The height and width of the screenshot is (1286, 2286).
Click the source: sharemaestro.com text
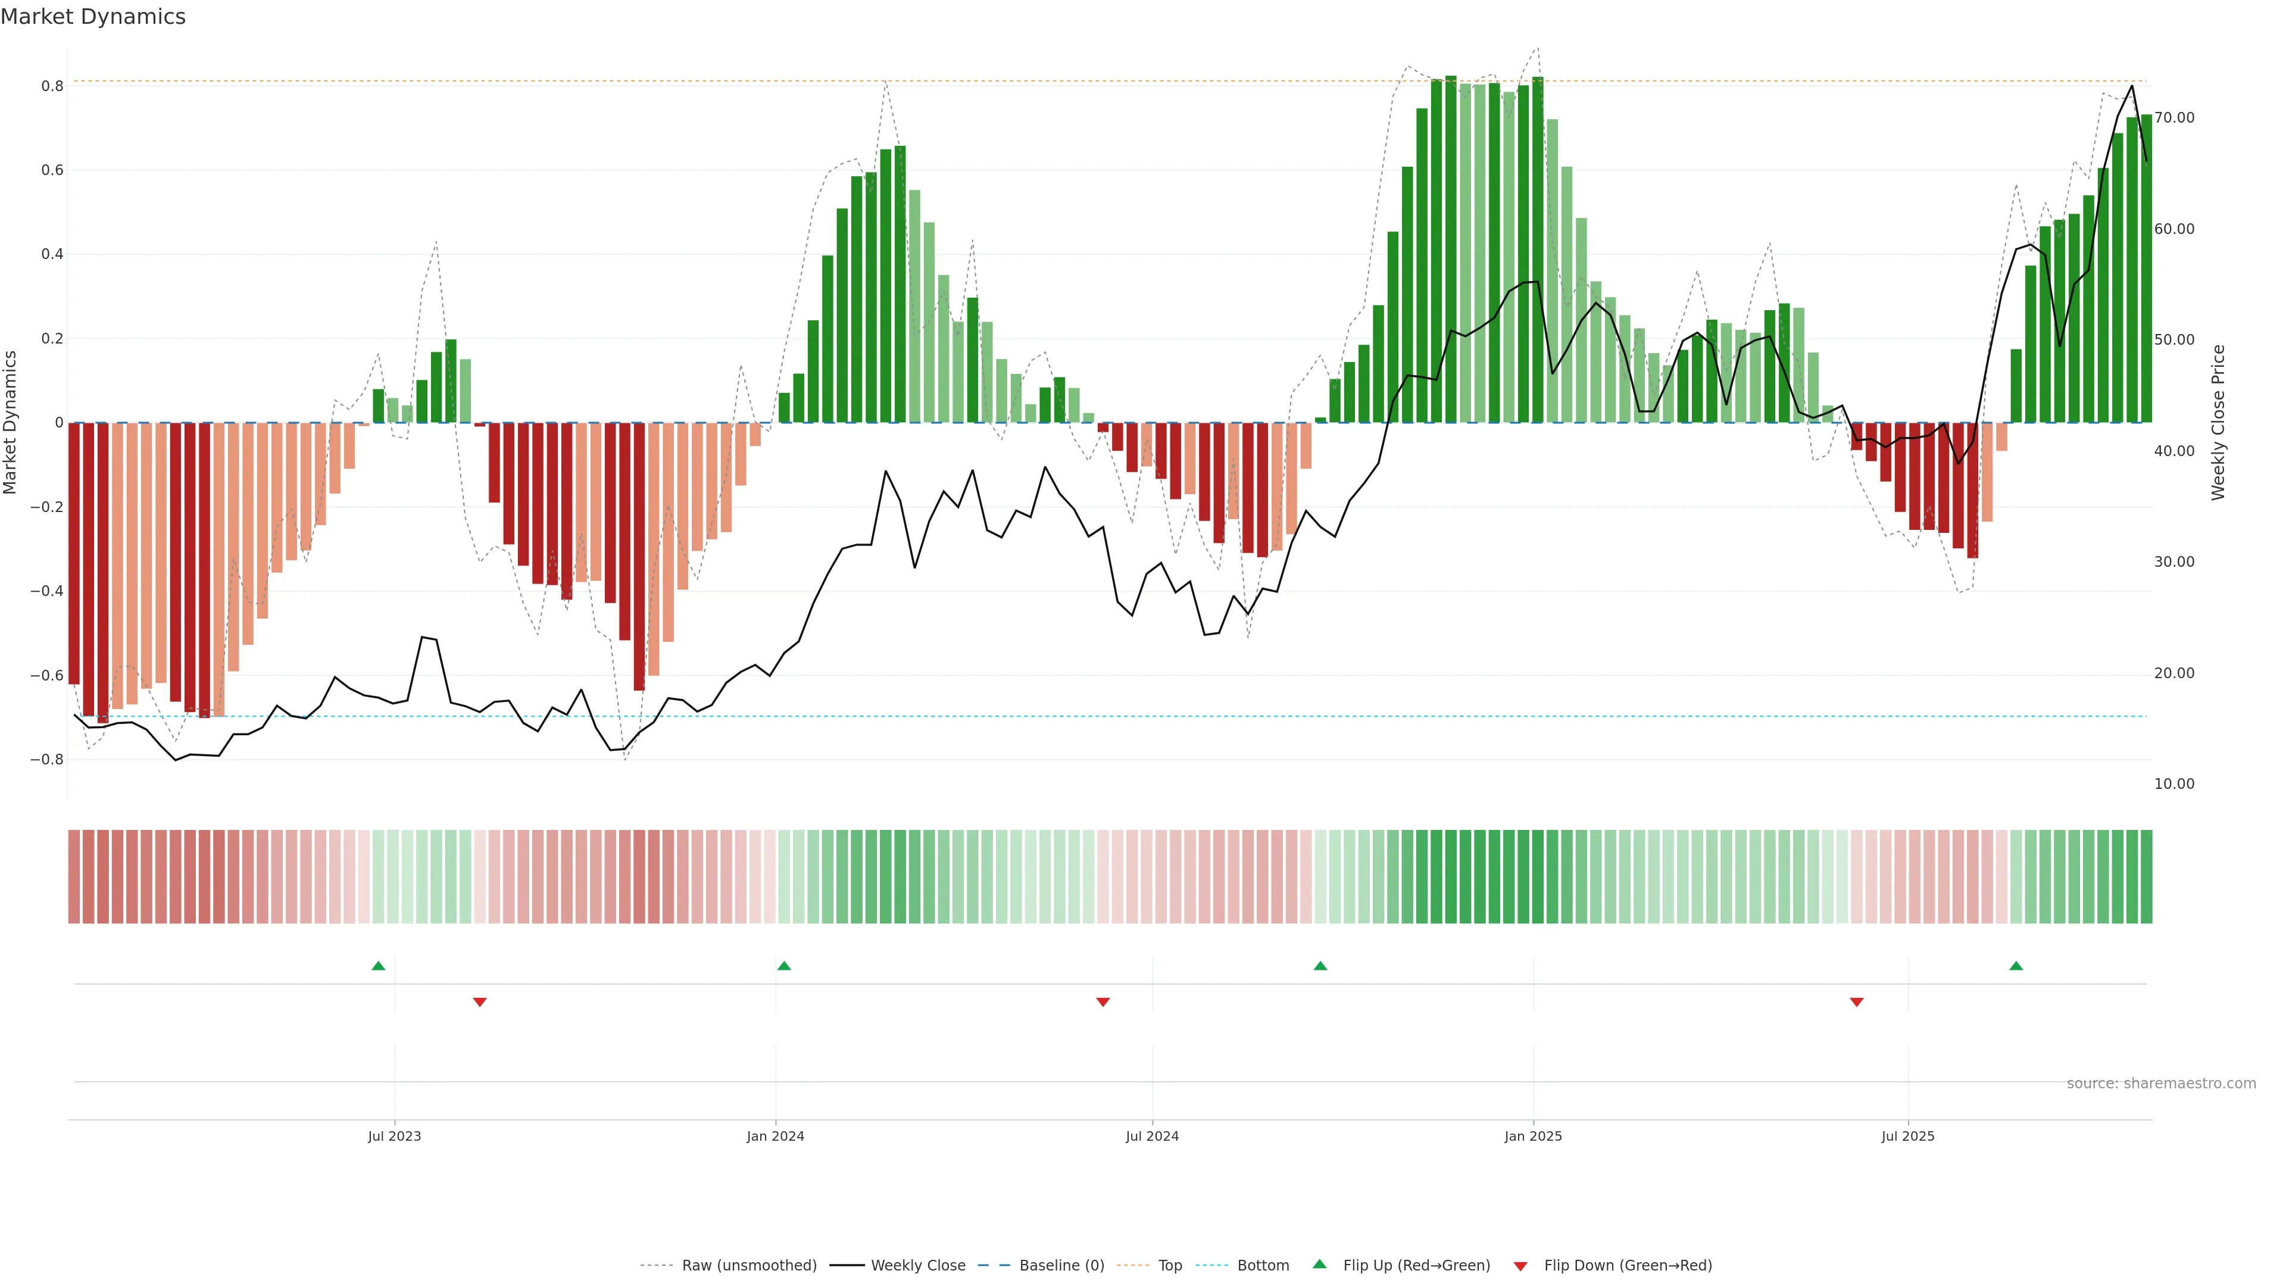click(x=2161, y=1084)
